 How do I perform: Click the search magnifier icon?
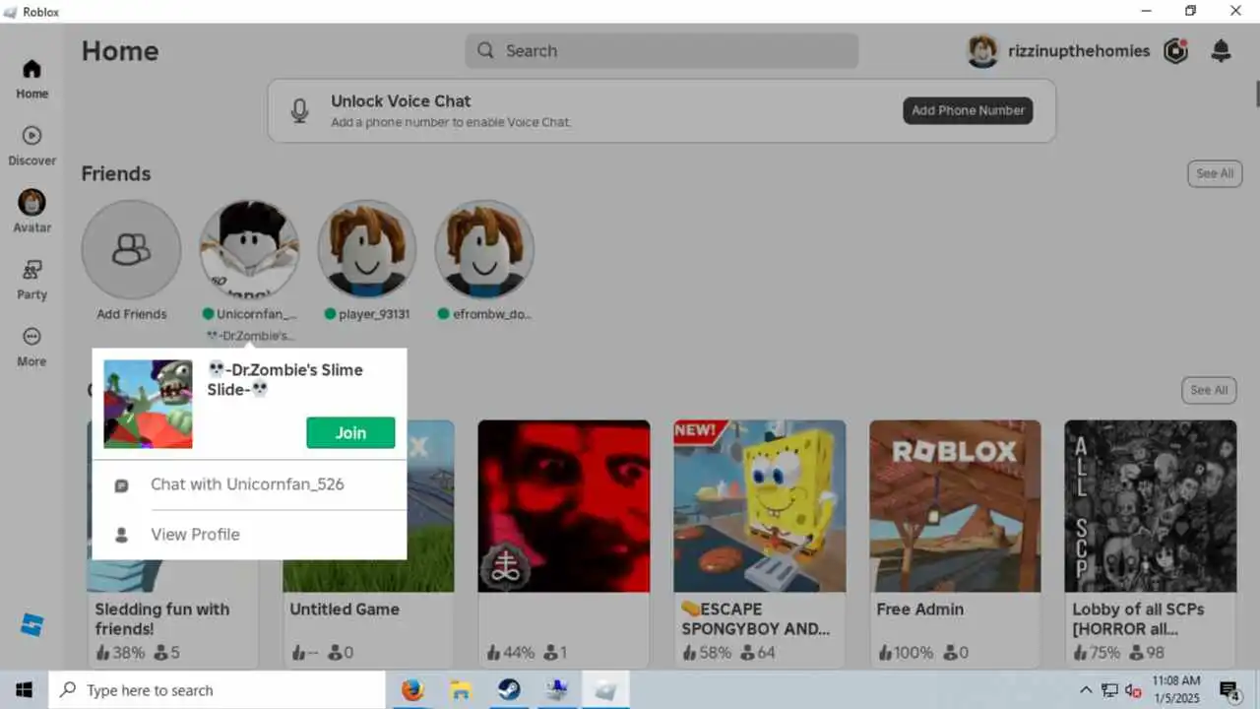[x=485, y=51]
